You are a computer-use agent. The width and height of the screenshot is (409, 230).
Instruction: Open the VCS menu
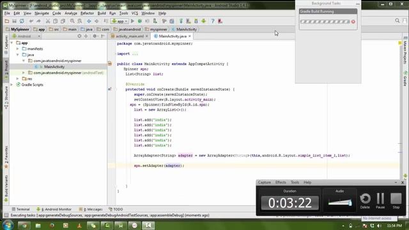[x=135, y=13]
